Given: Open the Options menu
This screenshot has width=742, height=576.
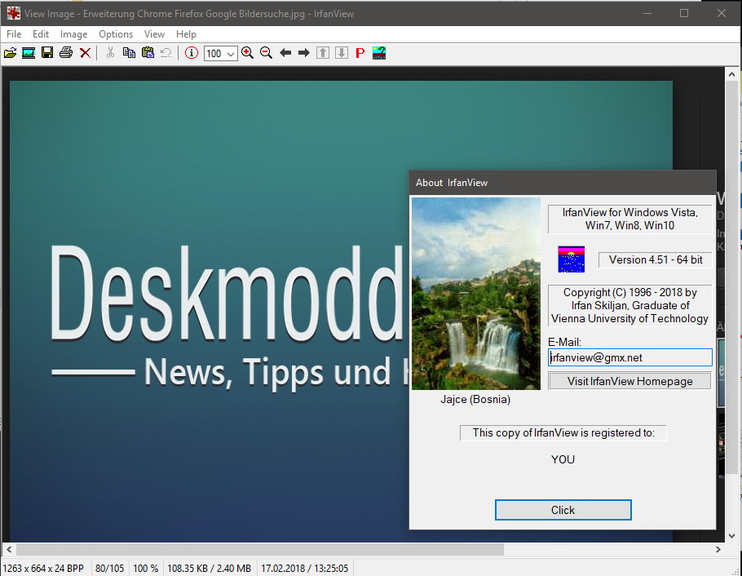Looking at the screenshot, I should (x=116, y=34).
